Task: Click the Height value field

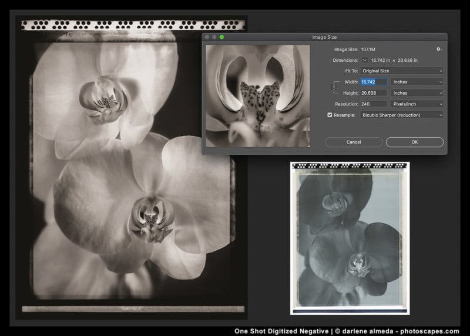Action: (x=373, y=93)
